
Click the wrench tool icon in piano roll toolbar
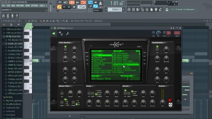29,21
